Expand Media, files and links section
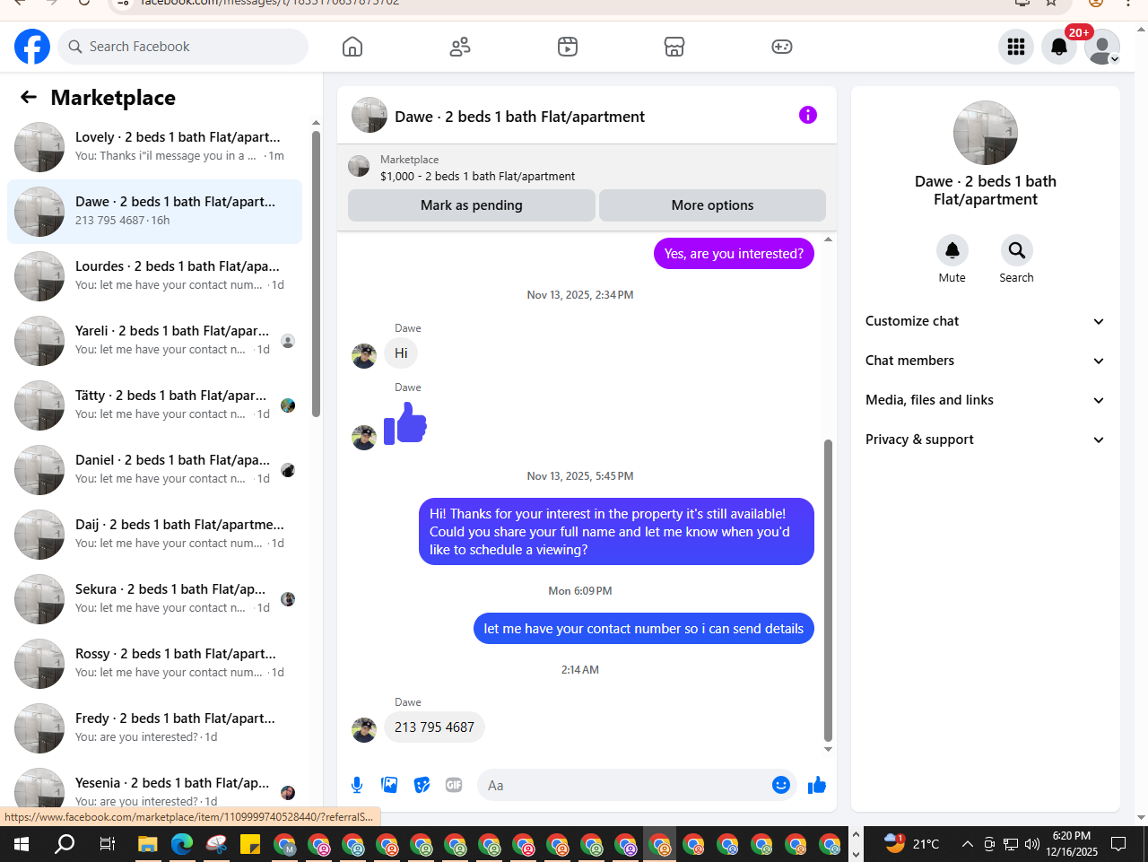 [x=985, y=400]
